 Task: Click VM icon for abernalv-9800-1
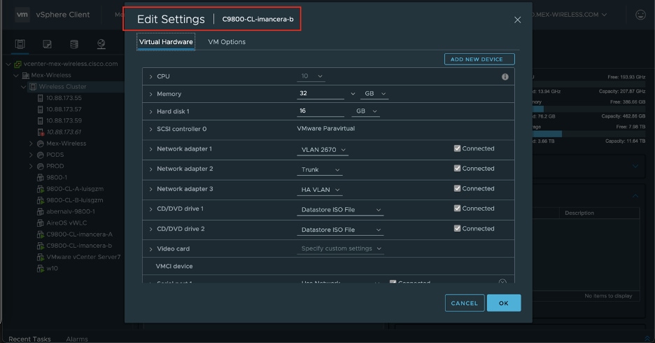(41, 212)
